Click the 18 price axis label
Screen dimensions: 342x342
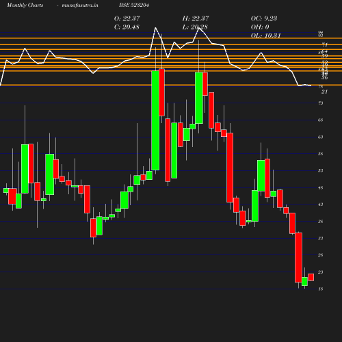coord(321,289)
